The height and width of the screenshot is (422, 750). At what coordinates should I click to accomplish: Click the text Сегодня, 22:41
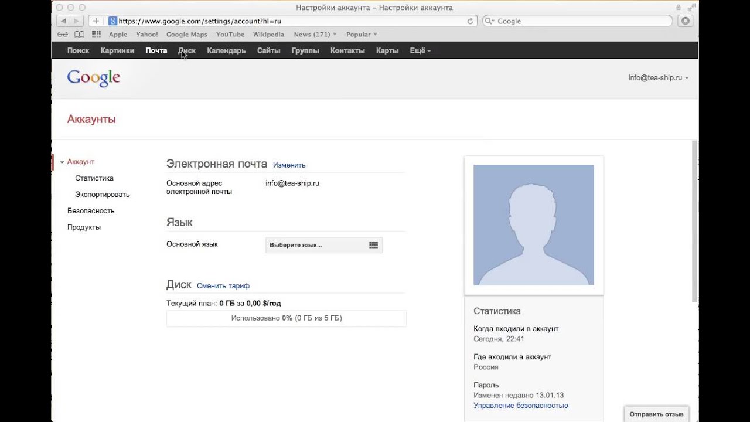[499, 339]
